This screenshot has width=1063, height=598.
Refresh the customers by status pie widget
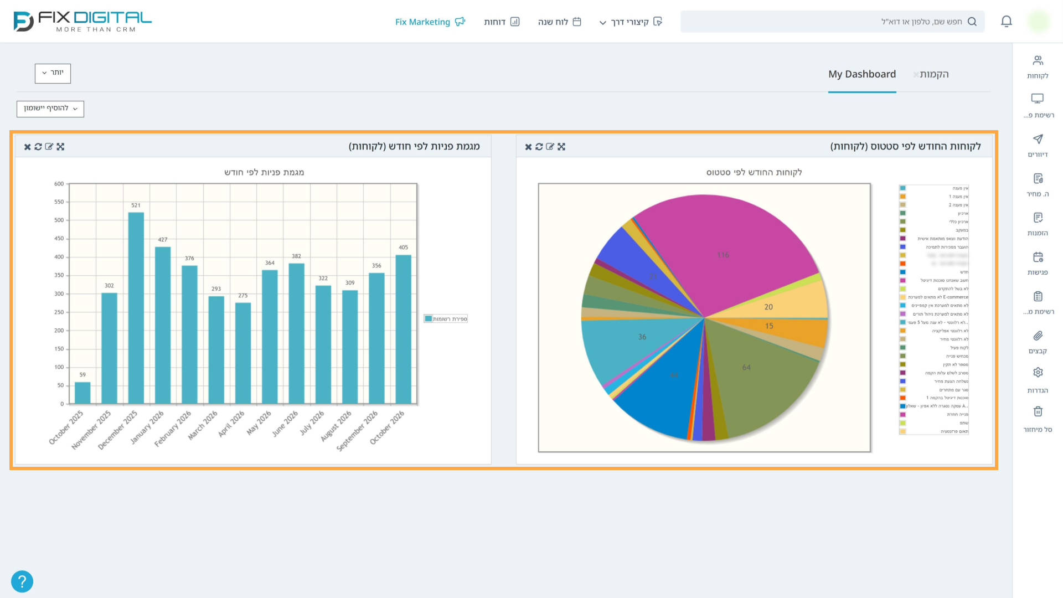tap(539, 147)
